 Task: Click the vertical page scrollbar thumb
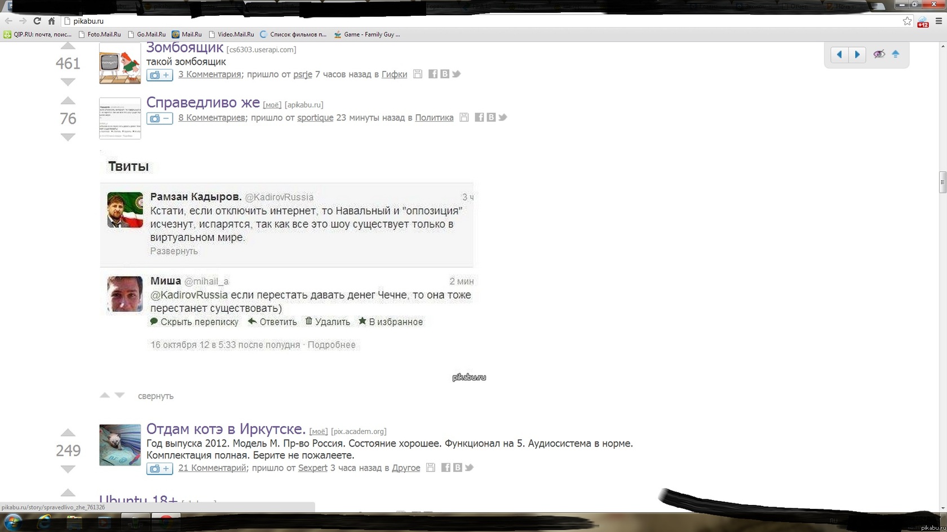pos(942,182)
